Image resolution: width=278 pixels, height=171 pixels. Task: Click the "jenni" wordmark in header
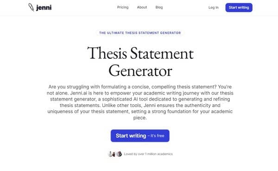(44, 7)
